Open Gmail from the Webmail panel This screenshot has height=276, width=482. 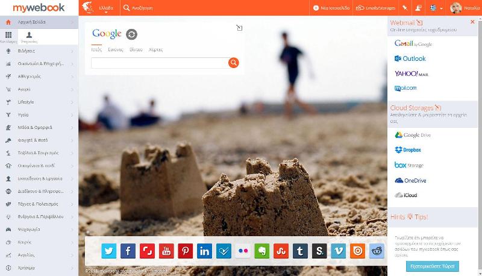413,43
